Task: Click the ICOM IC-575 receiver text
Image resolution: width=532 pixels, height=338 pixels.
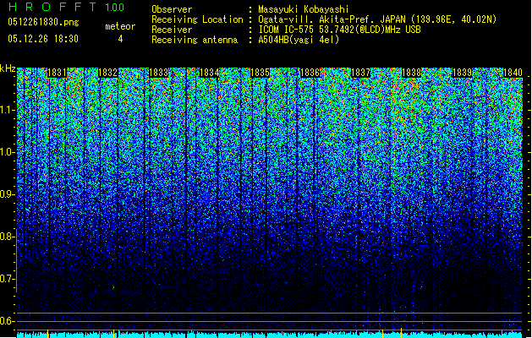Action: point(339,30)
